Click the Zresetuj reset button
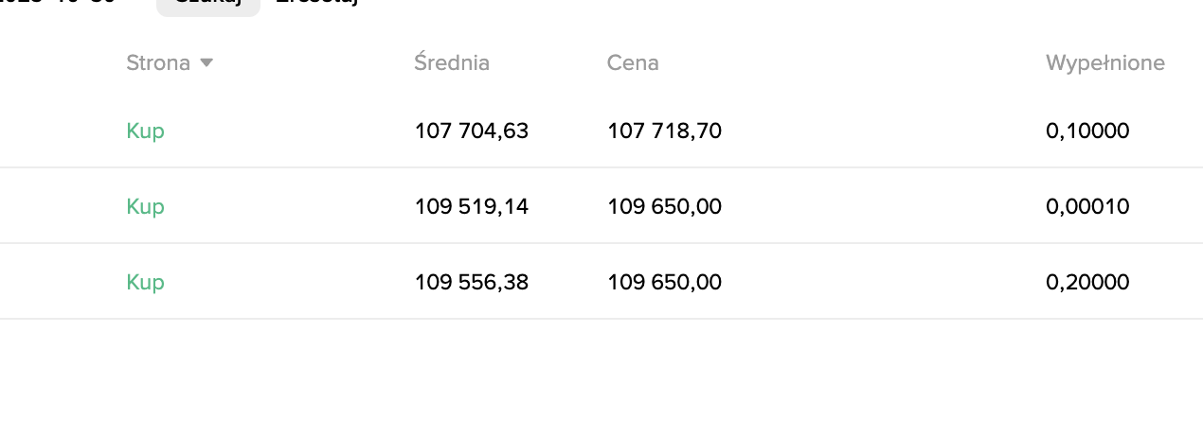Image resolution: width=1203 pixels, height=437 pixels. [x=317, y=3]
